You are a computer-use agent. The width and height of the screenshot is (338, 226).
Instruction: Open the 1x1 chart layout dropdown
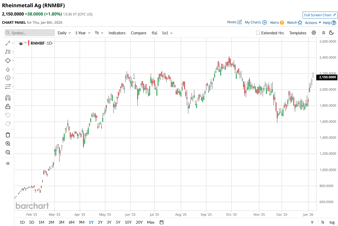pos(167,33)
